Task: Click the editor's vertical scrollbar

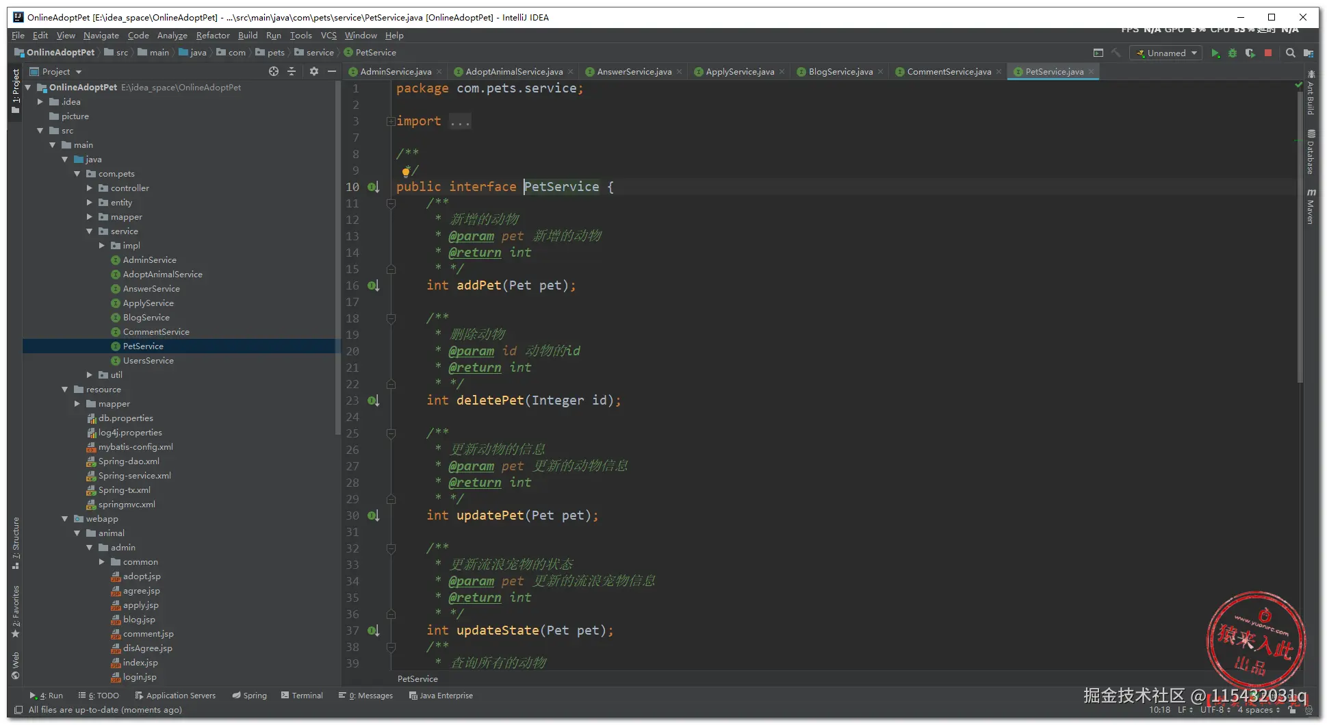Action: tap(1300, 240)
